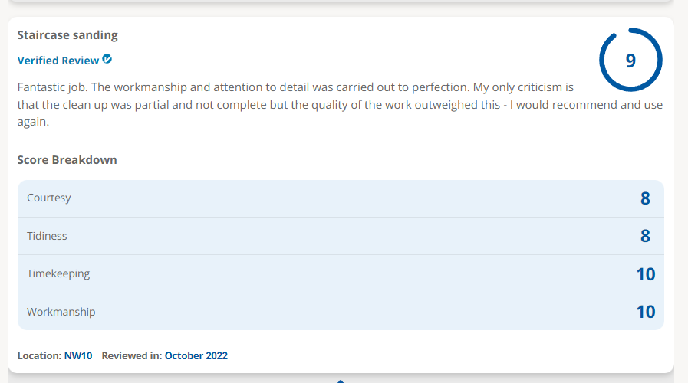Open the Verified Review link
Screen dimensions: 688x383
point(58,61)
